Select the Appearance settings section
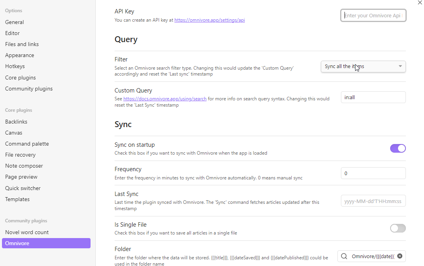 pyautogui.click(x=20, y=55)
